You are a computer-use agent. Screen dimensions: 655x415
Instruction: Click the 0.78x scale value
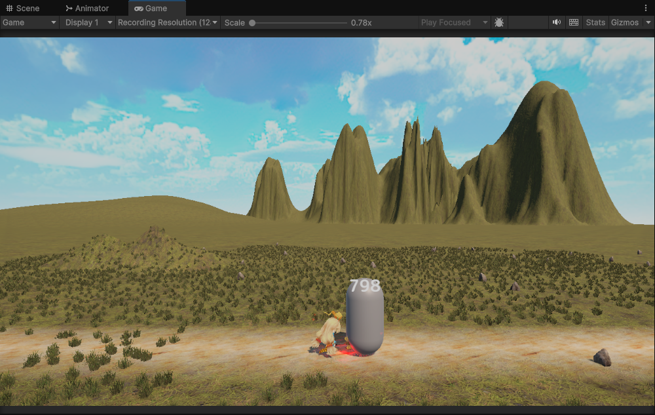coord(361,23)
